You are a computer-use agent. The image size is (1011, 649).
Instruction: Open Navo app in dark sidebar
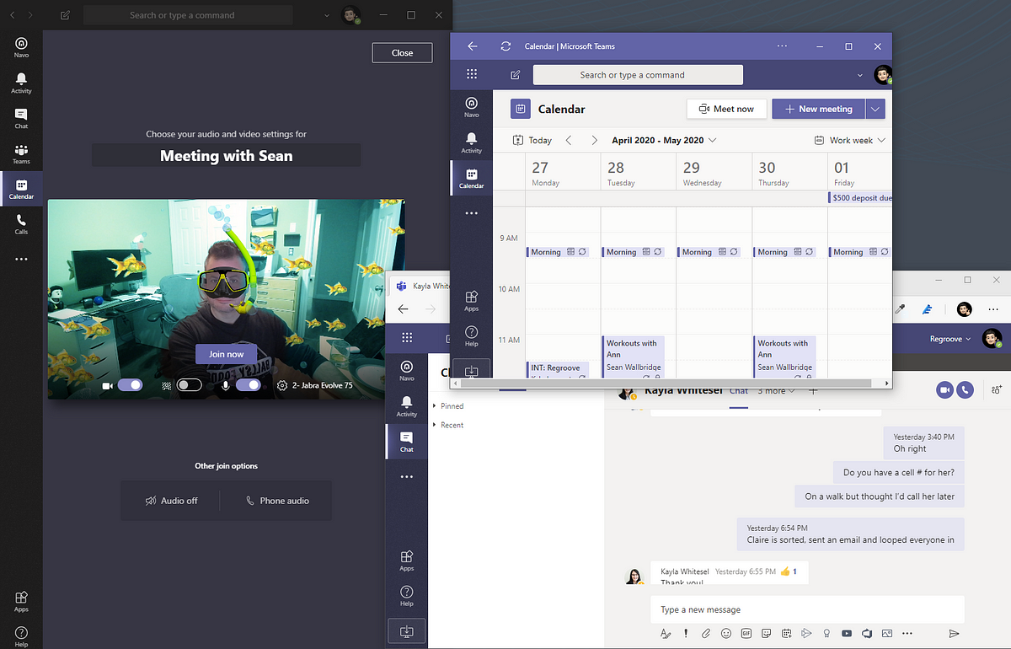point(21,47)
